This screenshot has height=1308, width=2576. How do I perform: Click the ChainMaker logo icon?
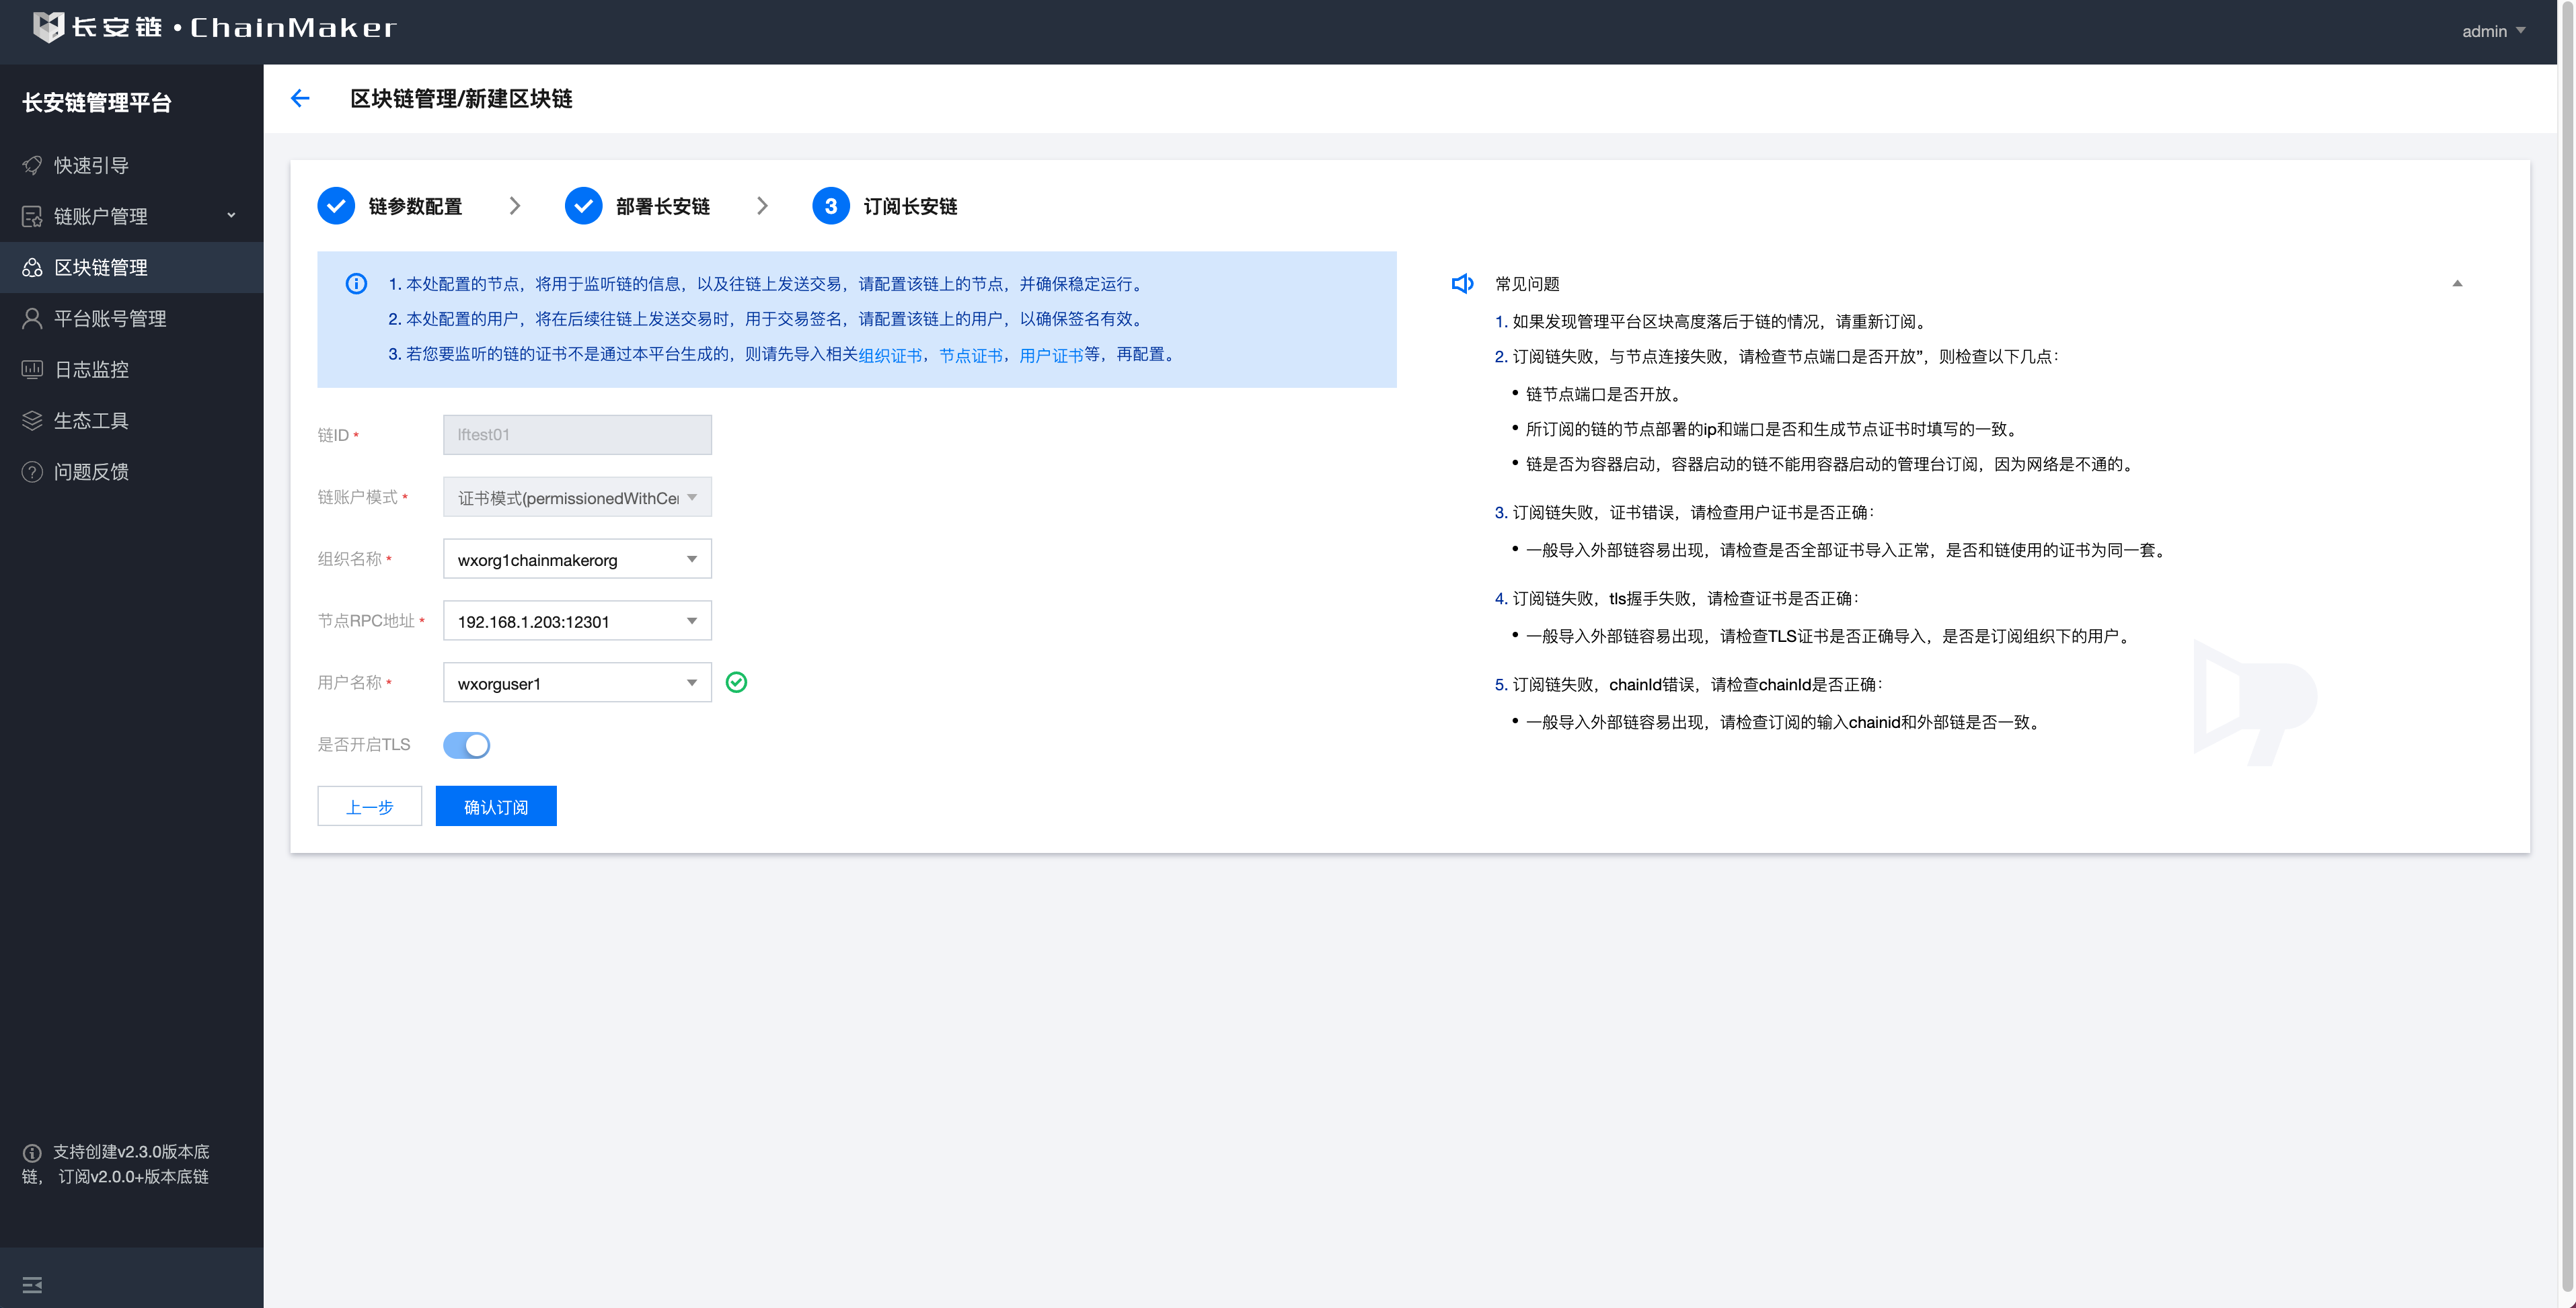tap(48, 27)
